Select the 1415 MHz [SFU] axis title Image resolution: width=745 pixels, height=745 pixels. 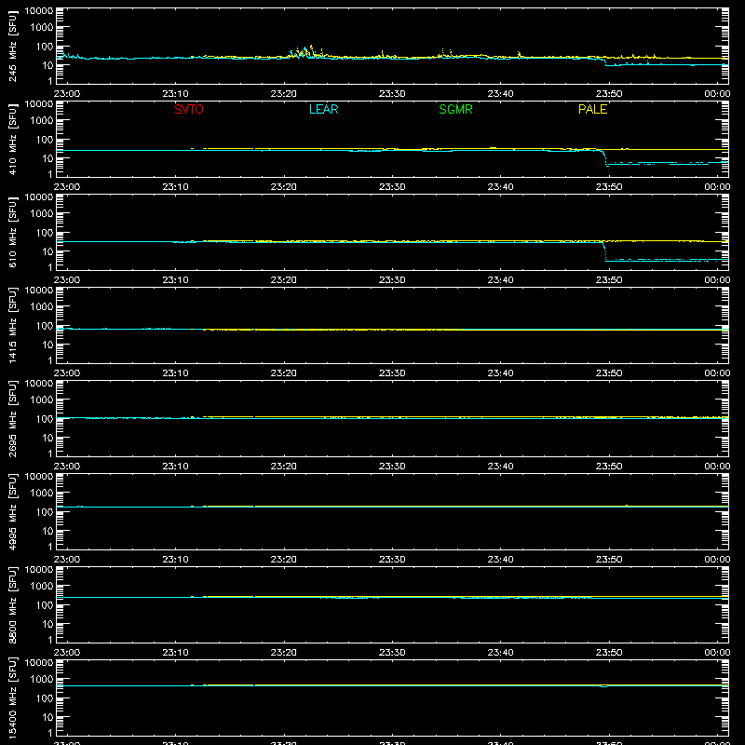coord(12,325)
